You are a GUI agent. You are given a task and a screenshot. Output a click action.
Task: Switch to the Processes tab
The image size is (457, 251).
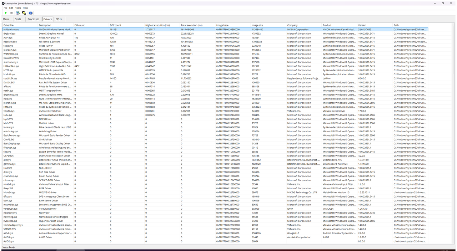pyautogui.click(x=33, y=19)
